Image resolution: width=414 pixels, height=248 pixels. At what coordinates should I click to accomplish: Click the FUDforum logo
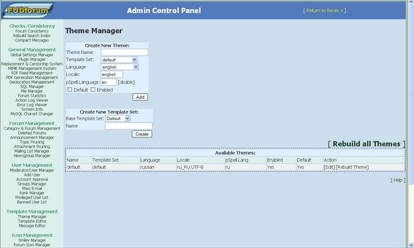click(27, 10)
